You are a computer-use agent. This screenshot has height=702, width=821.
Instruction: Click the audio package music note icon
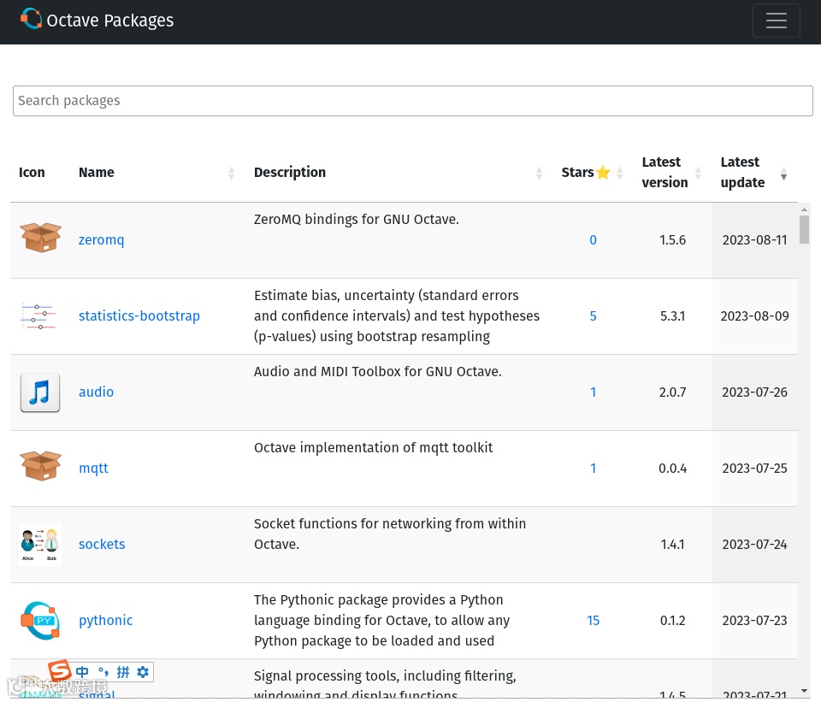click(40, 392)
